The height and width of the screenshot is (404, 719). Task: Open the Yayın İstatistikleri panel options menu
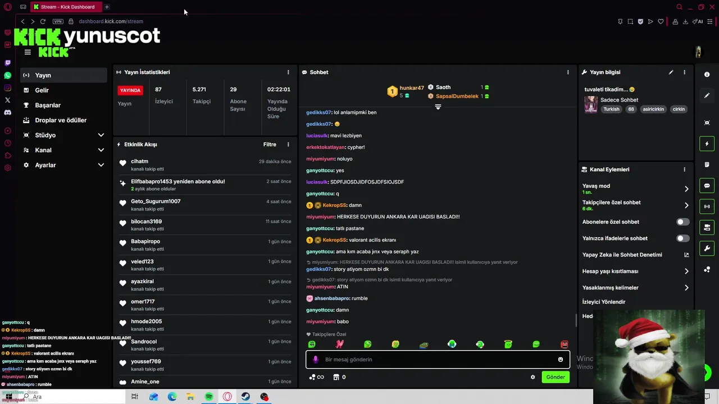pyautogui.click(x=288, y=72)
